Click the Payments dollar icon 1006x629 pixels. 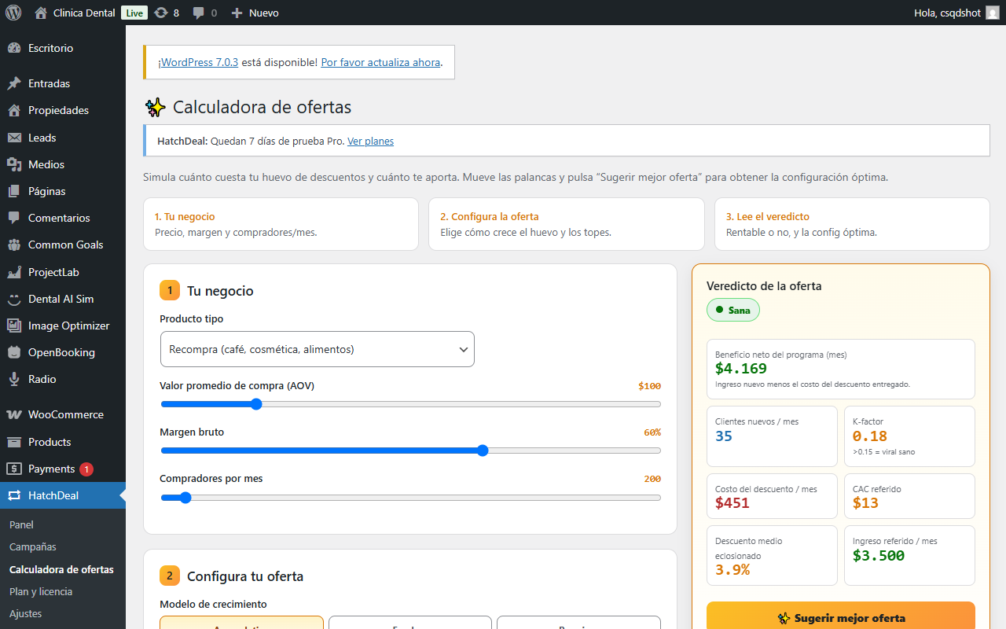[14, 469]
